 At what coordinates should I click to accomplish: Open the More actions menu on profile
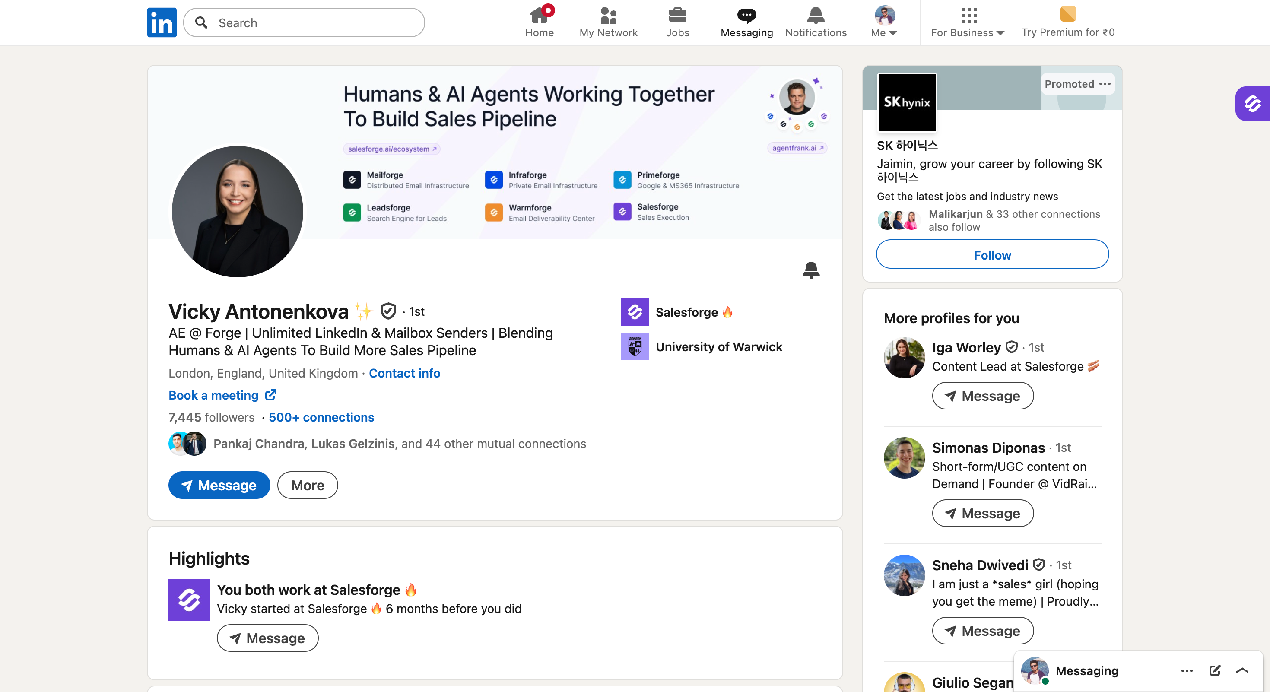307,485
